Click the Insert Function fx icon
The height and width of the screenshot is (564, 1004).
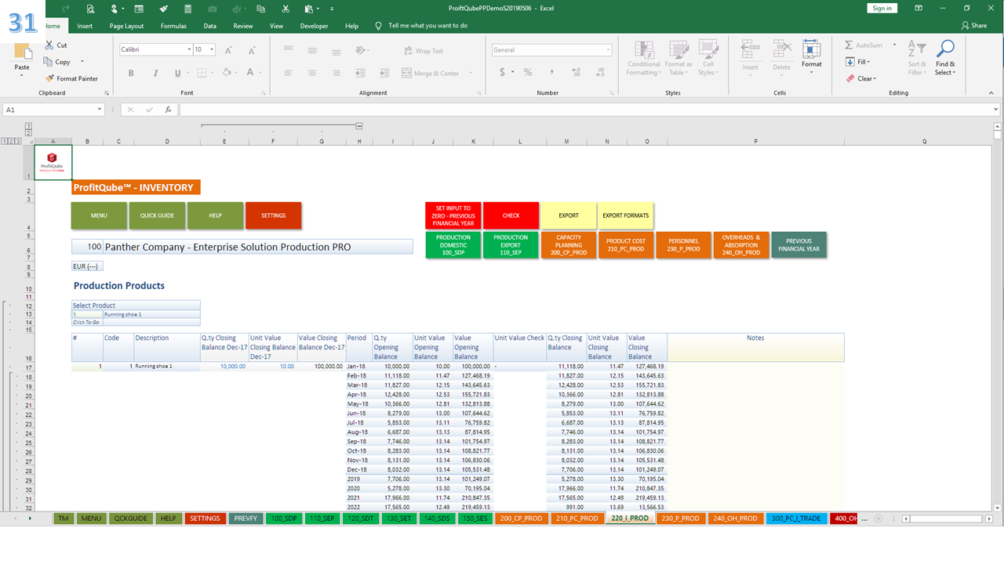pyautogui.click(x=168, y=110)
